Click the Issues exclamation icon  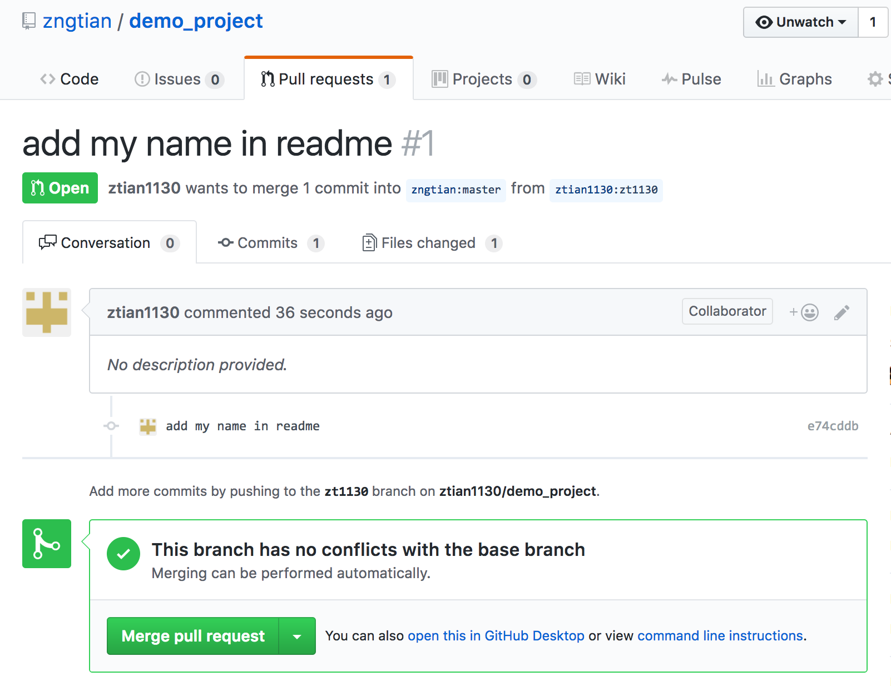pos(142,79)
